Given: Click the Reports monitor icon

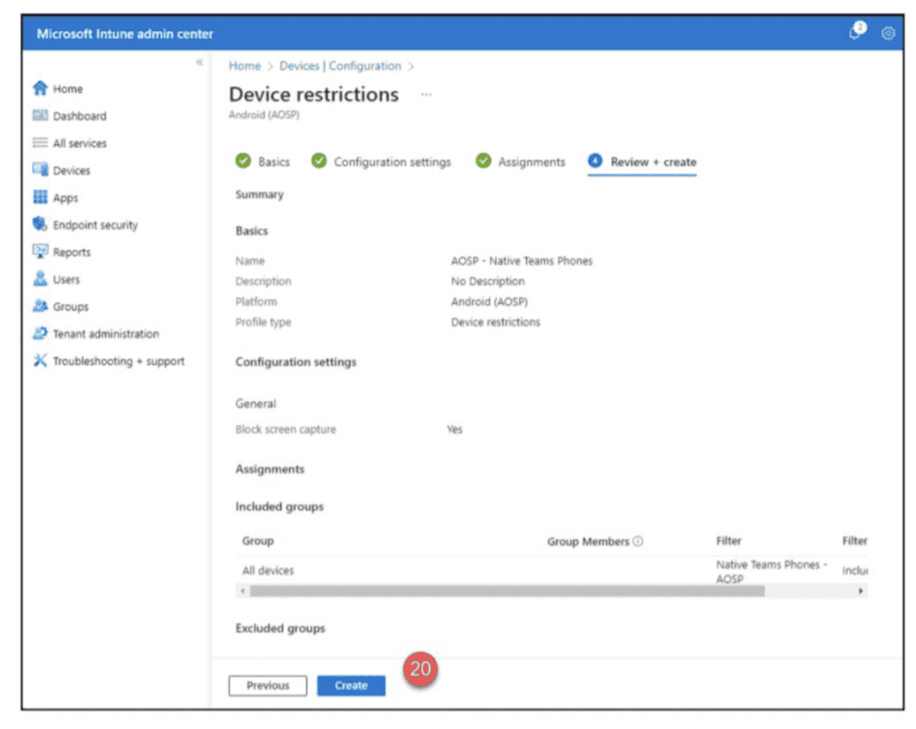Looking at the screenshot, I should [39, 251].
